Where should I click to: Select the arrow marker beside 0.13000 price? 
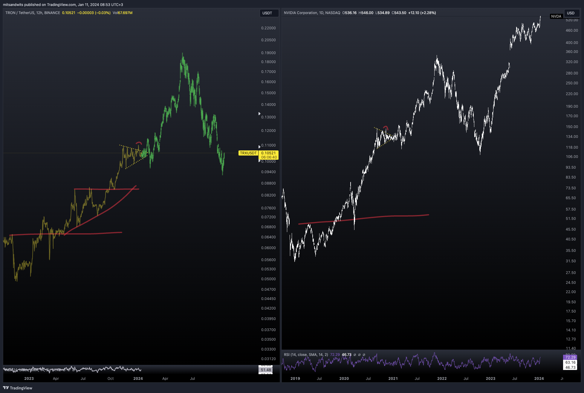pos(259,114)
